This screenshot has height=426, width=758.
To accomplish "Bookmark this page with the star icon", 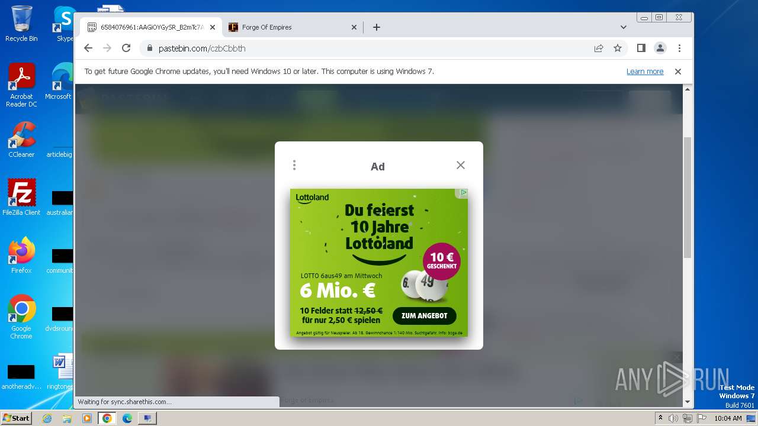I will coord(618,48).
